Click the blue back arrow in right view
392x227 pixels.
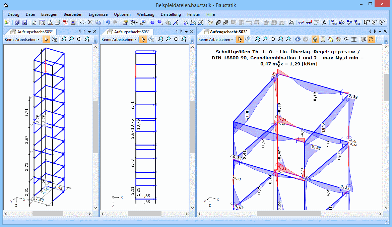[298, 39]
